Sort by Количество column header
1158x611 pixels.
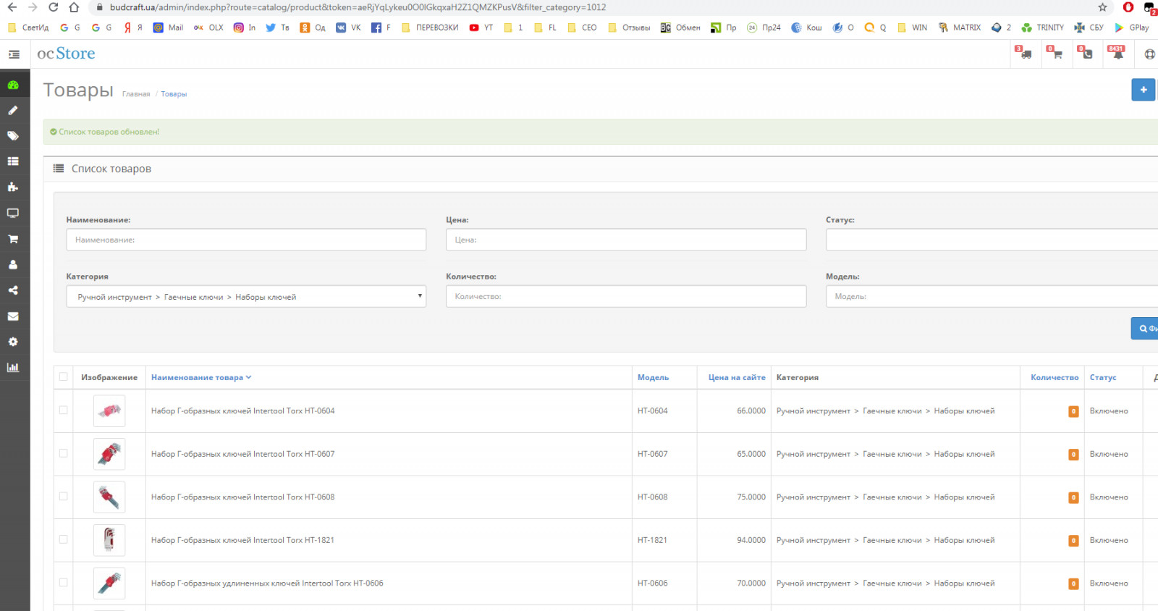coord(1055,377)
